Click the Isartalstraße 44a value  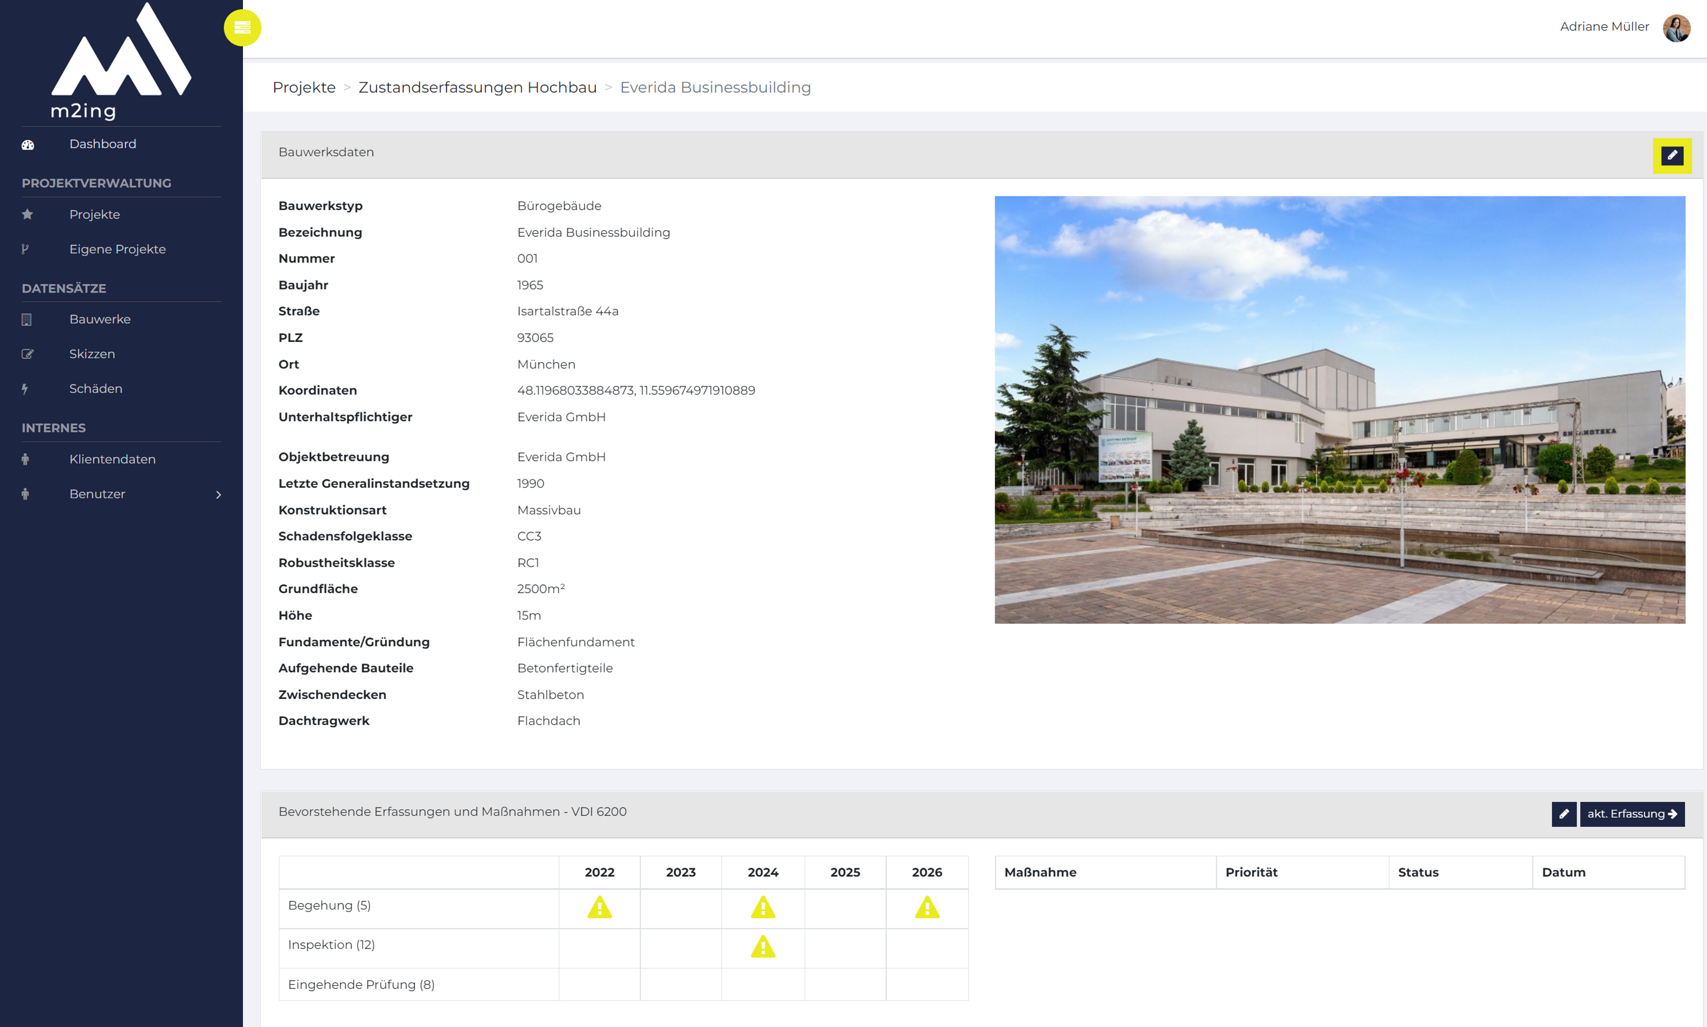[567, 312]
